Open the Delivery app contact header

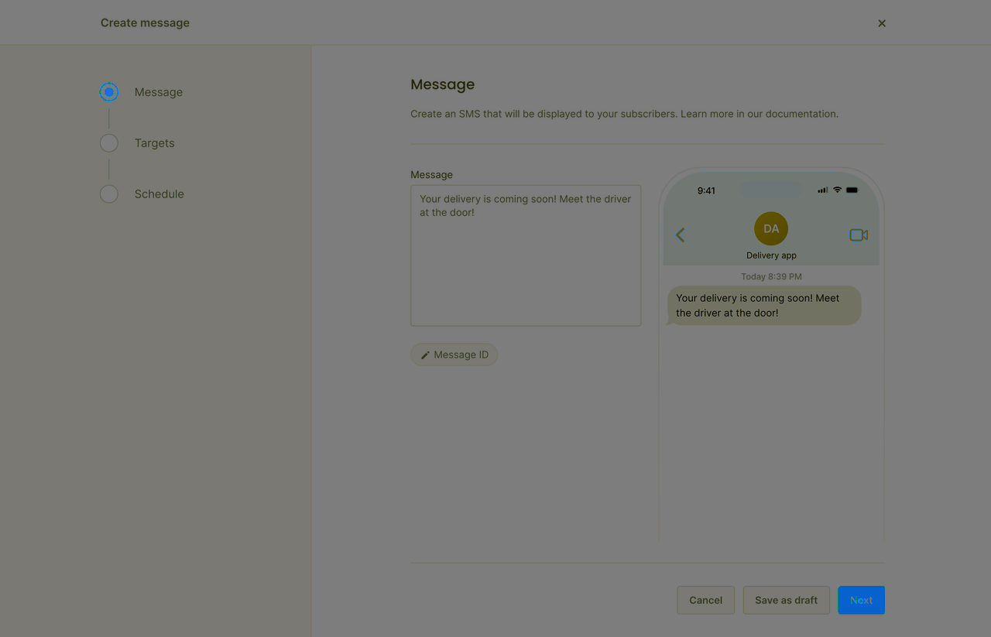(770, 255)
